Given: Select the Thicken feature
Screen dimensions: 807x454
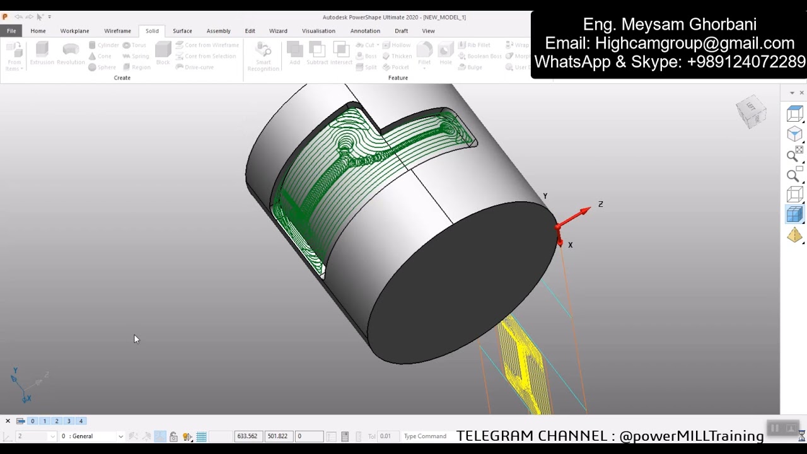Looking at the screenshot, I should 397,56.
